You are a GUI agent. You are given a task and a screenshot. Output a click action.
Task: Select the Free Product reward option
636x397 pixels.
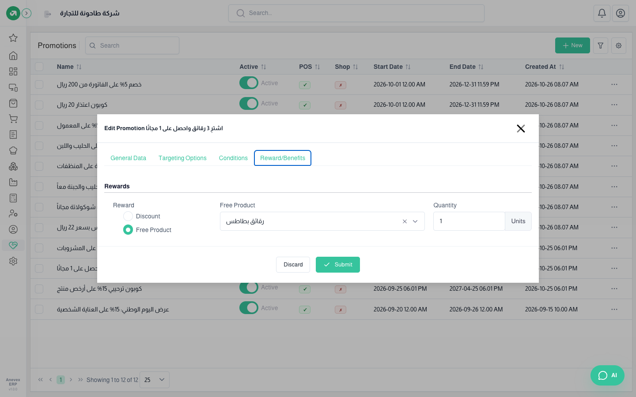click(128, 230)
